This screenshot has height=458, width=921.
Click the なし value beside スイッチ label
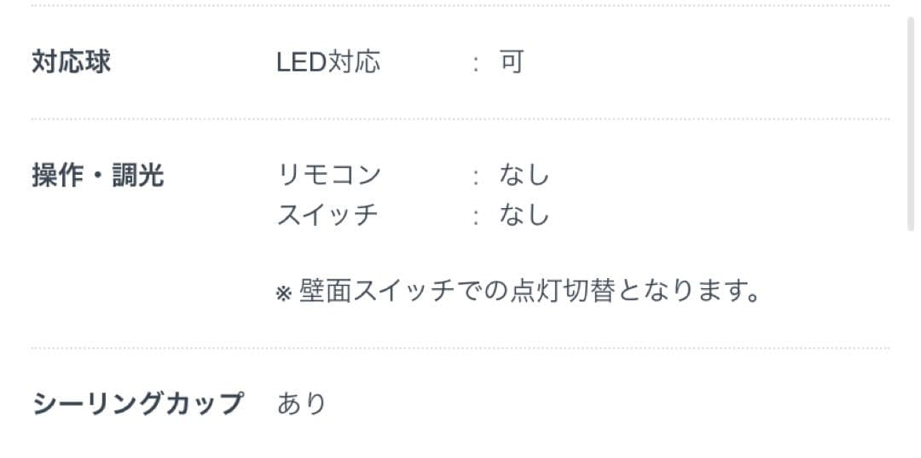[524, 215]
